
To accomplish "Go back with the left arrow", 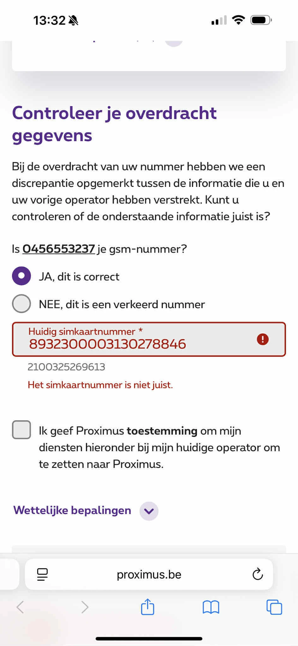I will 20,607.
